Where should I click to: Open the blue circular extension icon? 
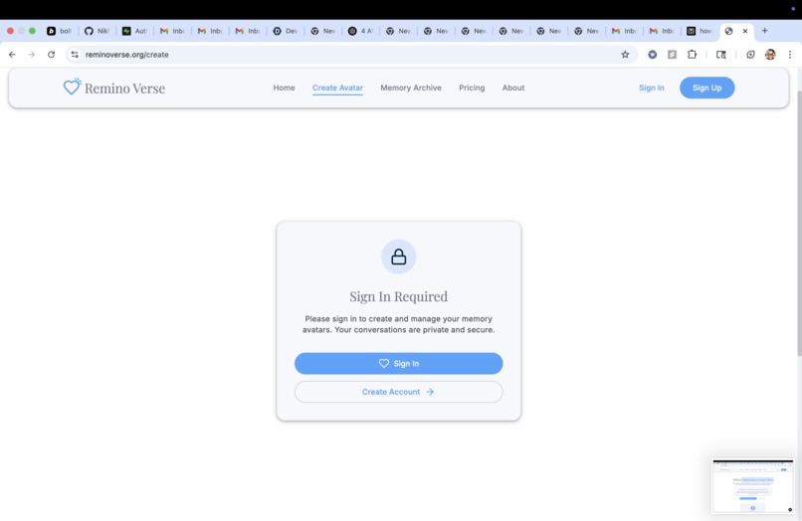click(x=652, y=55)
